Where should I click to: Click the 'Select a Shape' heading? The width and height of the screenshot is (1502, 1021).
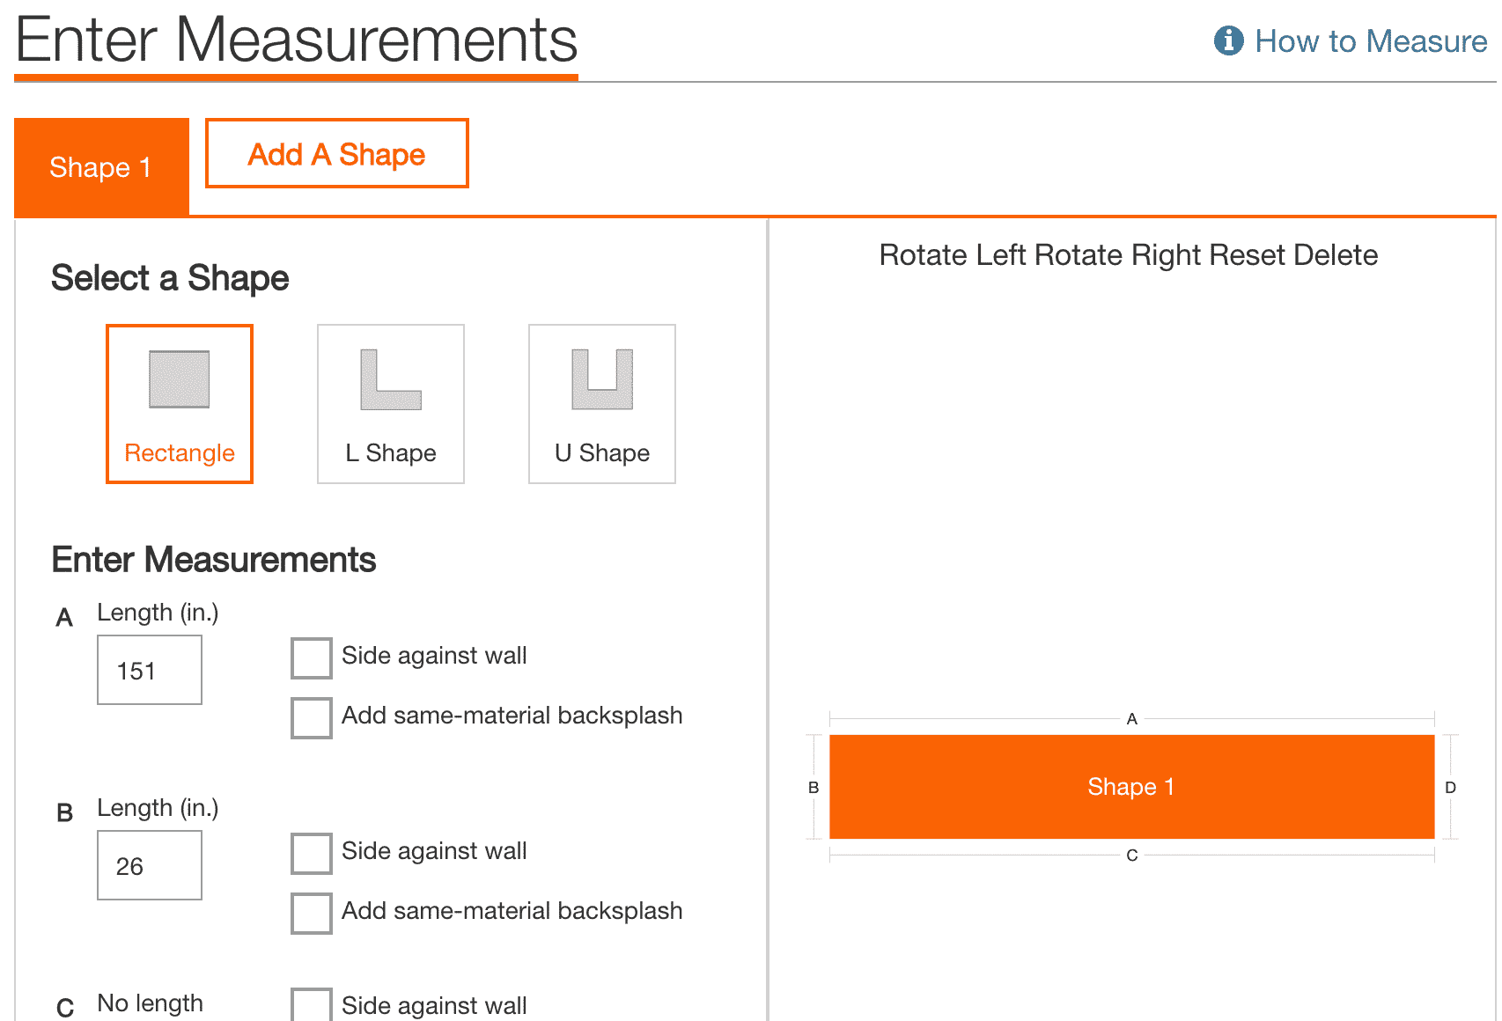(170, 278)
